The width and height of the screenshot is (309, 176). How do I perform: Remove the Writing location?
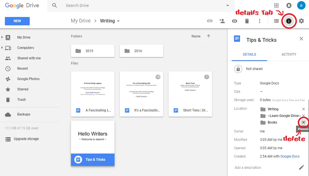(304, 109)
